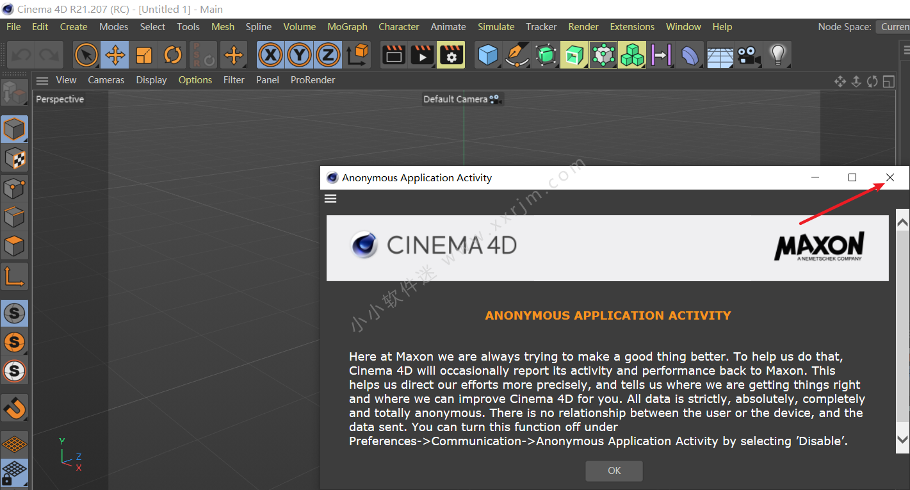
Task: Click the viewport zoom dolly icon
Action: point(857,81)
